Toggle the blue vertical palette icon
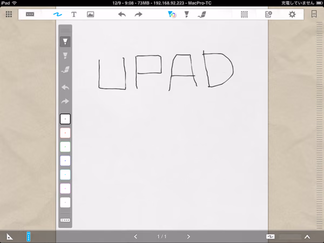 [x=29, y=237]
